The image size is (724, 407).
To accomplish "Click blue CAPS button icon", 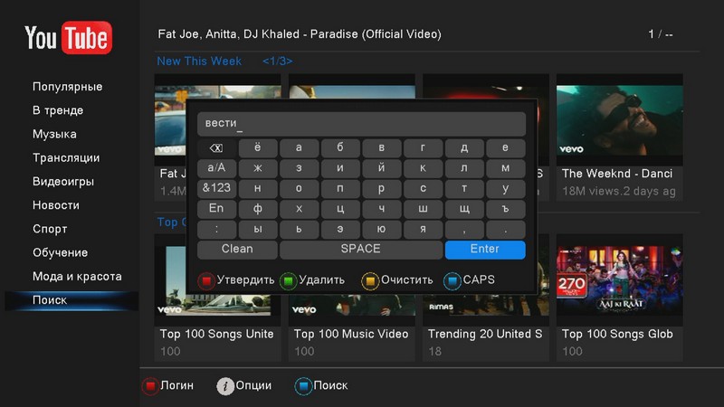I will pos(452,280).
